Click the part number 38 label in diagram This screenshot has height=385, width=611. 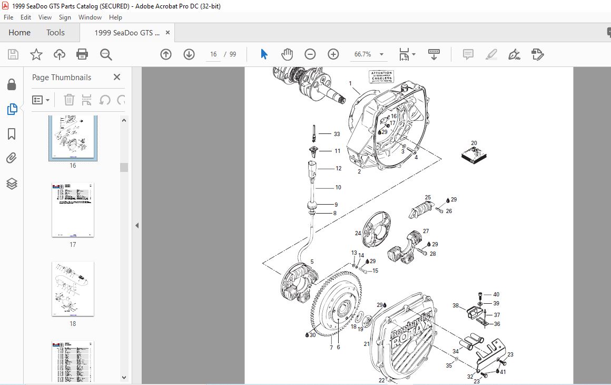(x=456, y=305)
